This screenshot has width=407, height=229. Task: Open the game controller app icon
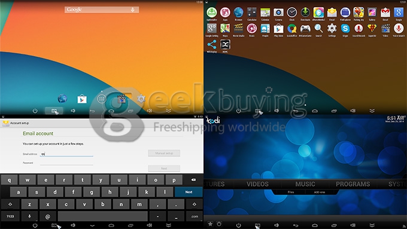tap(305, 29)
